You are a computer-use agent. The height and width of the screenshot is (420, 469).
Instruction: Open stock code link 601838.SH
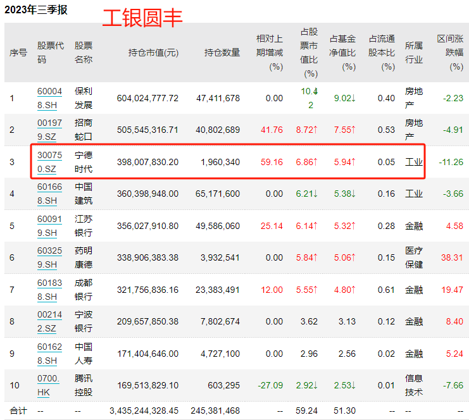click(49, 290)
